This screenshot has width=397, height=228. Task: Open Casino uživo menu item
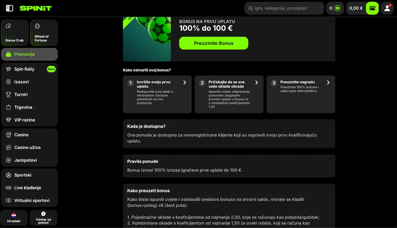click(x=27, y=147)
